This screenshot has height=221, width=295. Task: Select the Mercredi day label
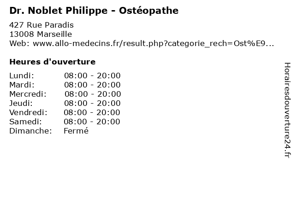click(x=28, y=94)
